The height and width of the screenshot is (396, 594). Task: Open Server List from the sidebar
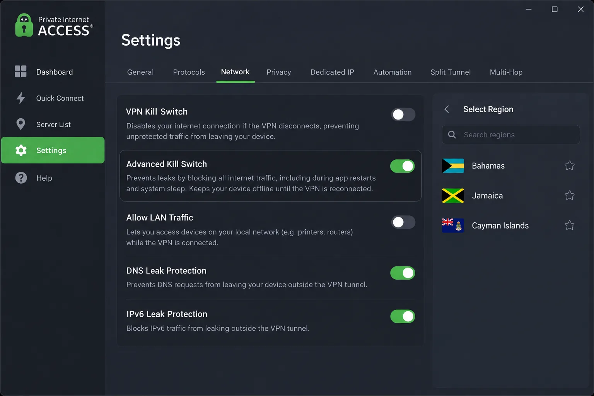coord(53,125)
